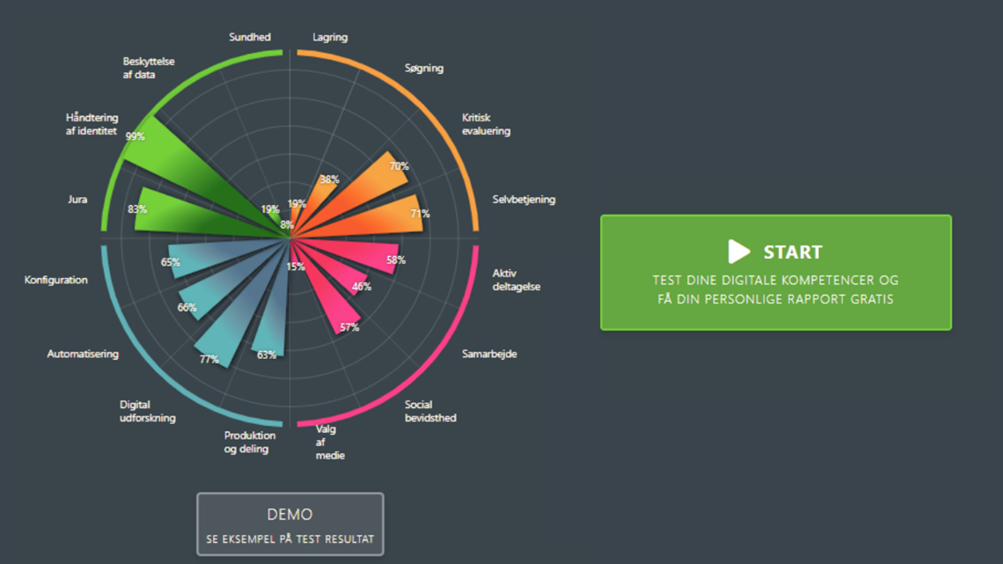Select the Samarbejde category label
Image resolution: width=1003 pixels, height=564 pixels.
pos(489,355)
